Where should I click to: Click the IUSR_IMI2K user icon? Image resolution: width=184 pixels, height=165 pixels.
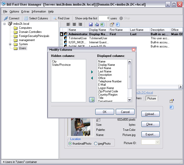click(65, 42)
